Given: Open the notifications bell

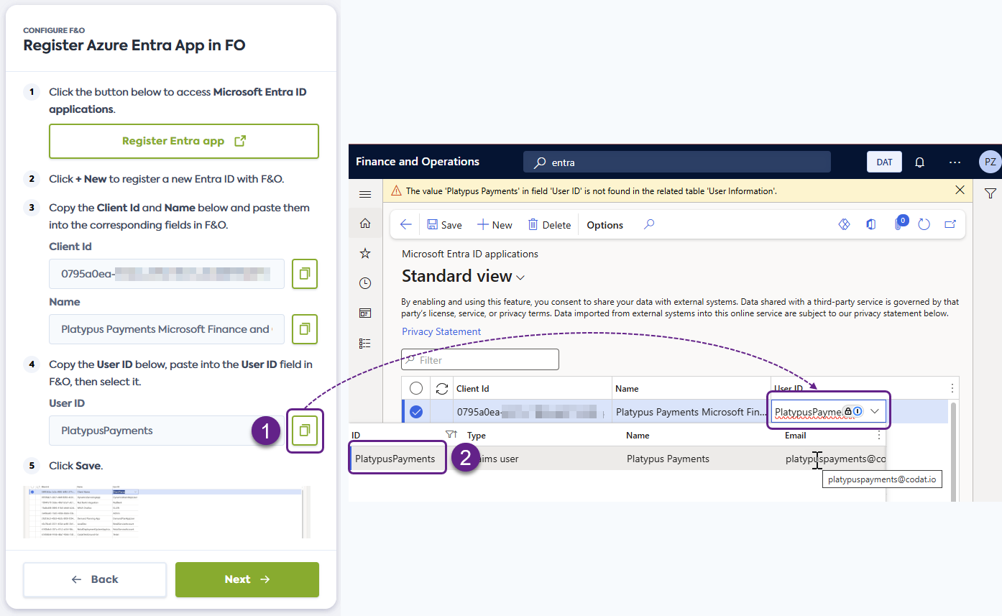Looking at the screenshot, I should pos(919,162).
